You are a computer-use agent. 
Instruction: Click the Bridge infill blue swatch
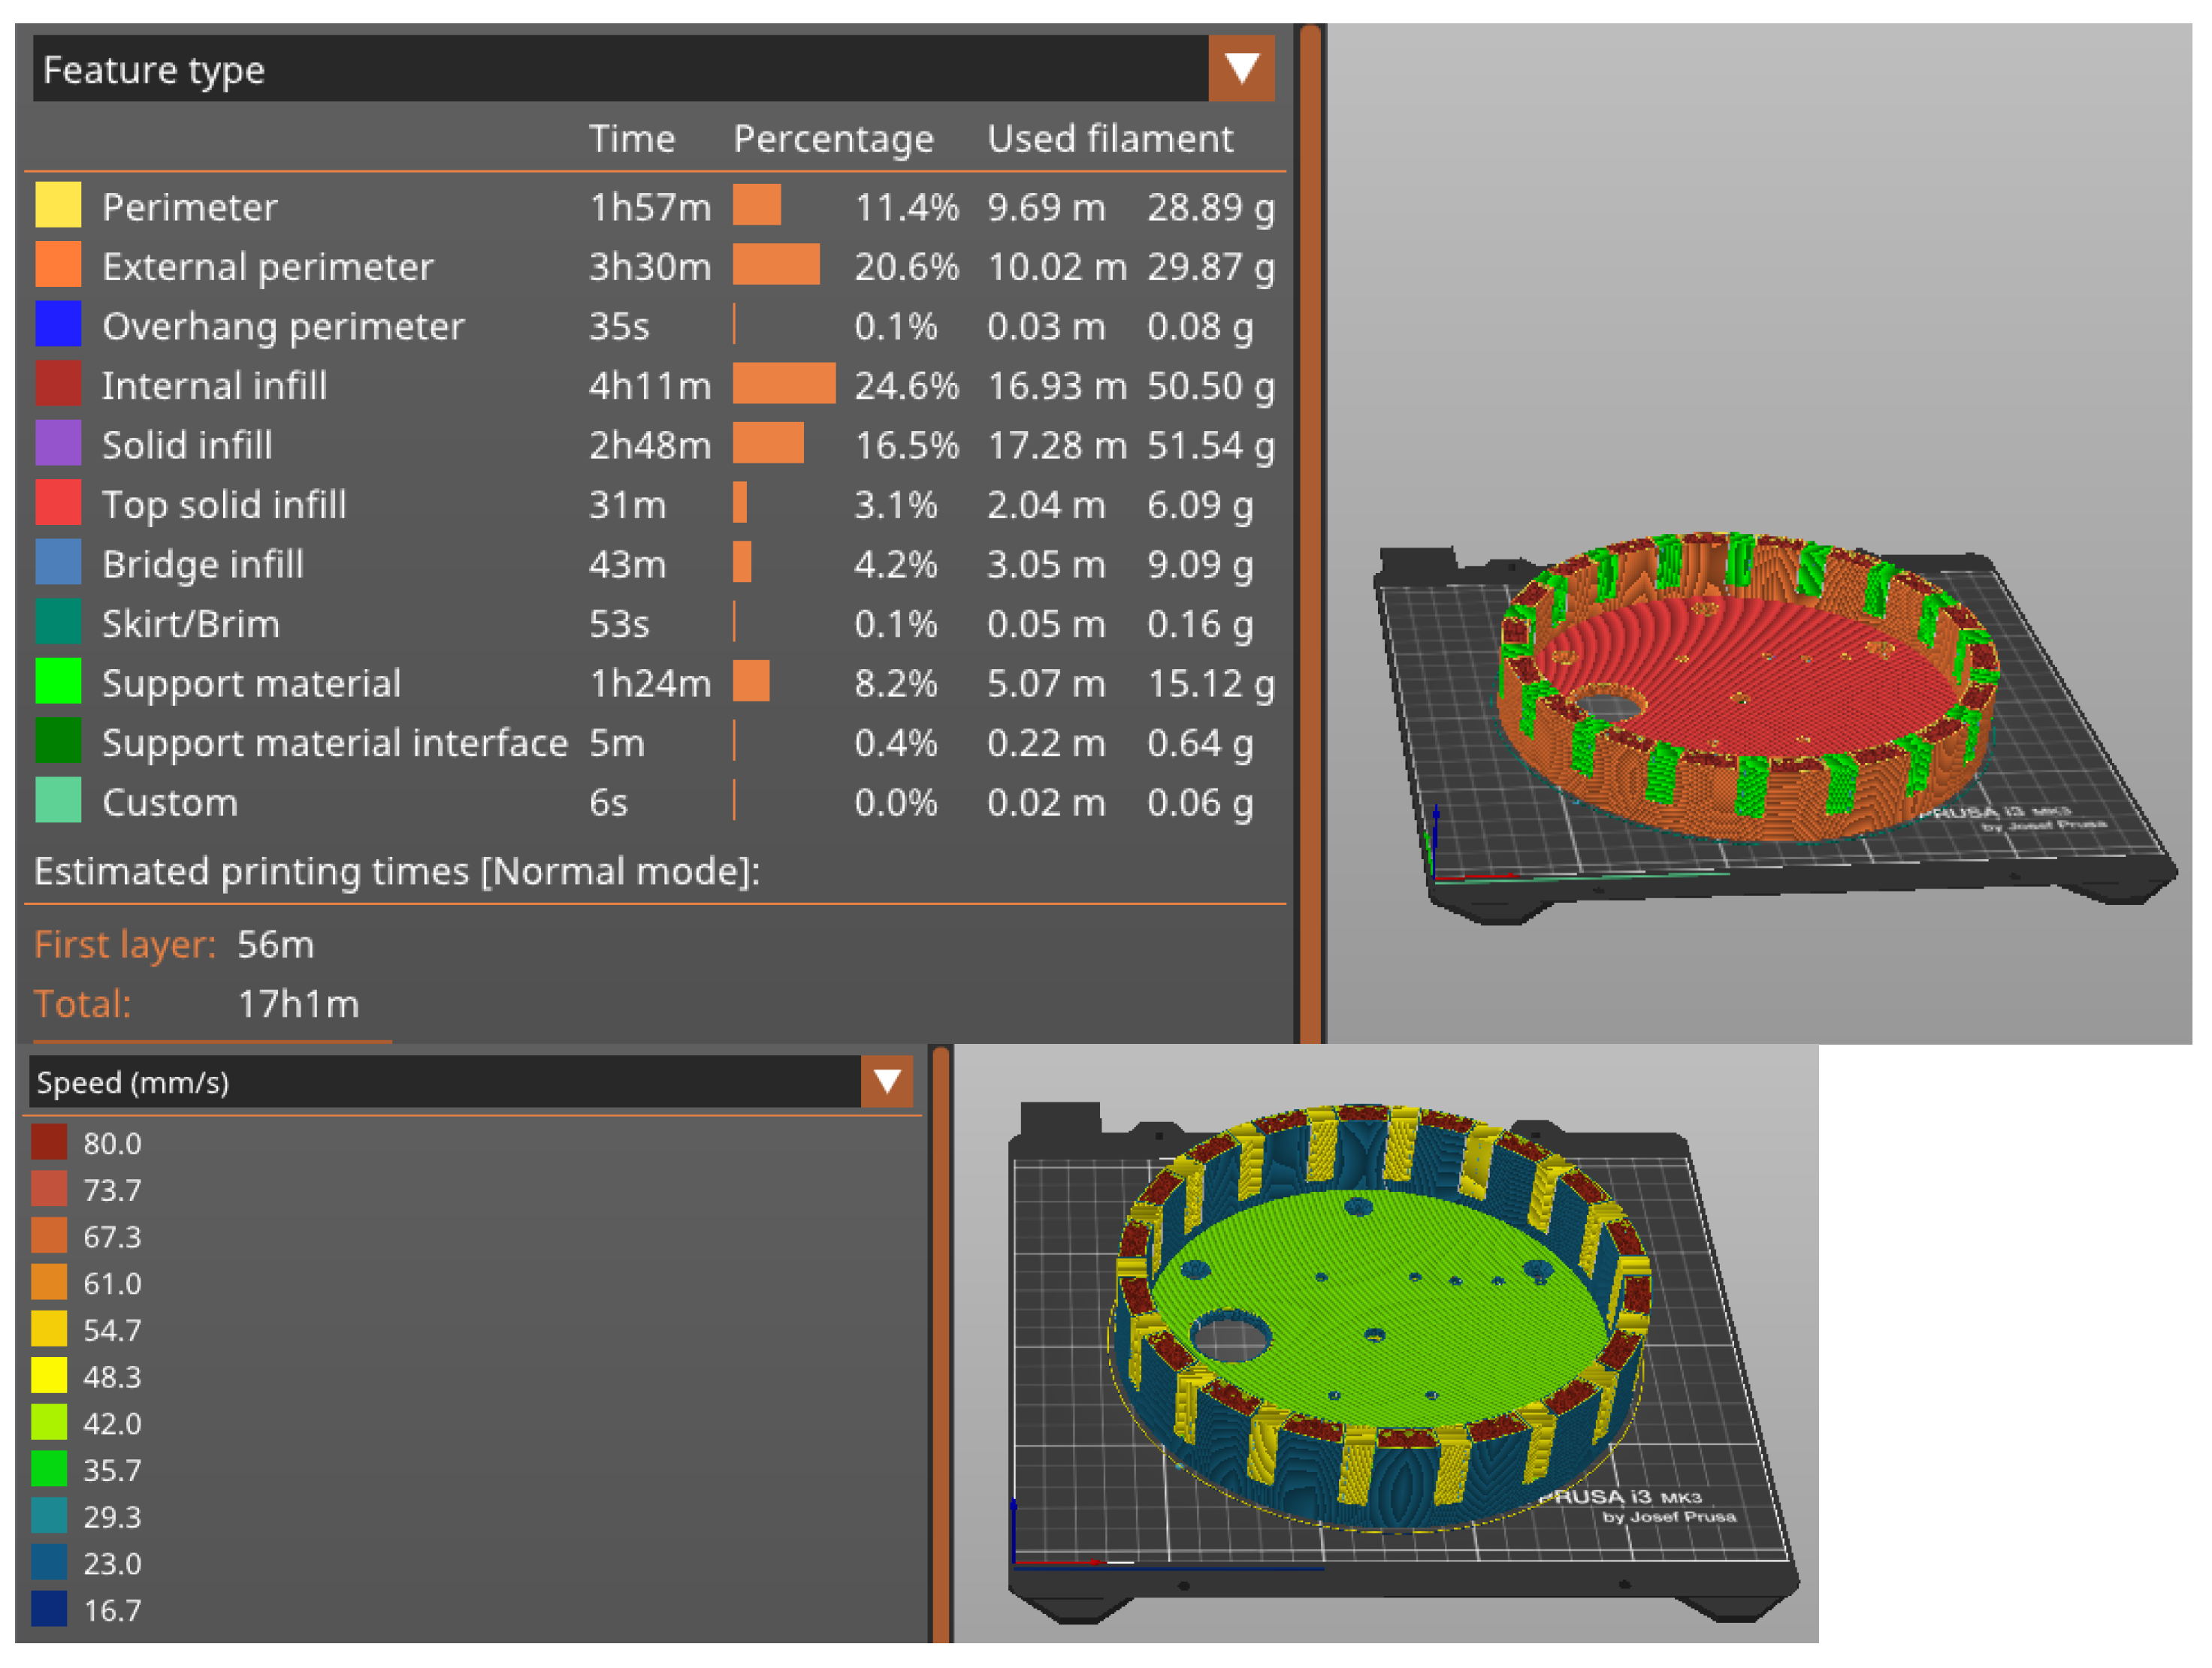coord(58,563)
